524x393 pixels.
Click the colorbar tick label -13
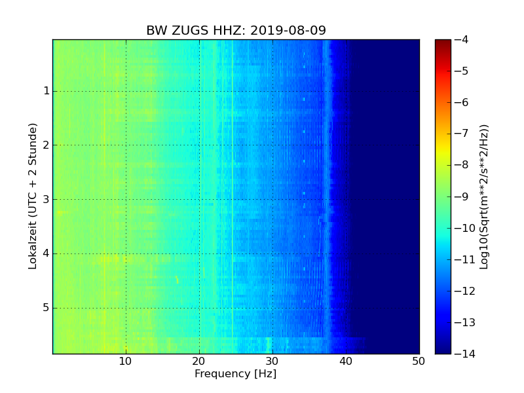click(x=465, y=322)
